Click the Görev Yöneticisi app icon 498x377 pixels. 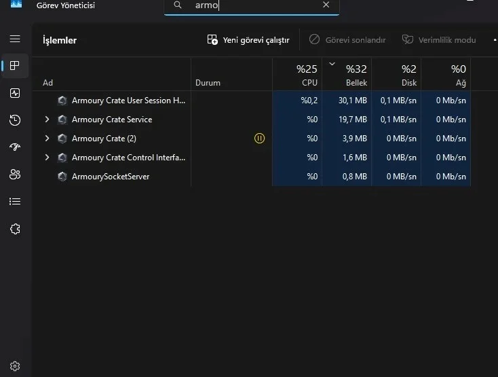(16, 3)
